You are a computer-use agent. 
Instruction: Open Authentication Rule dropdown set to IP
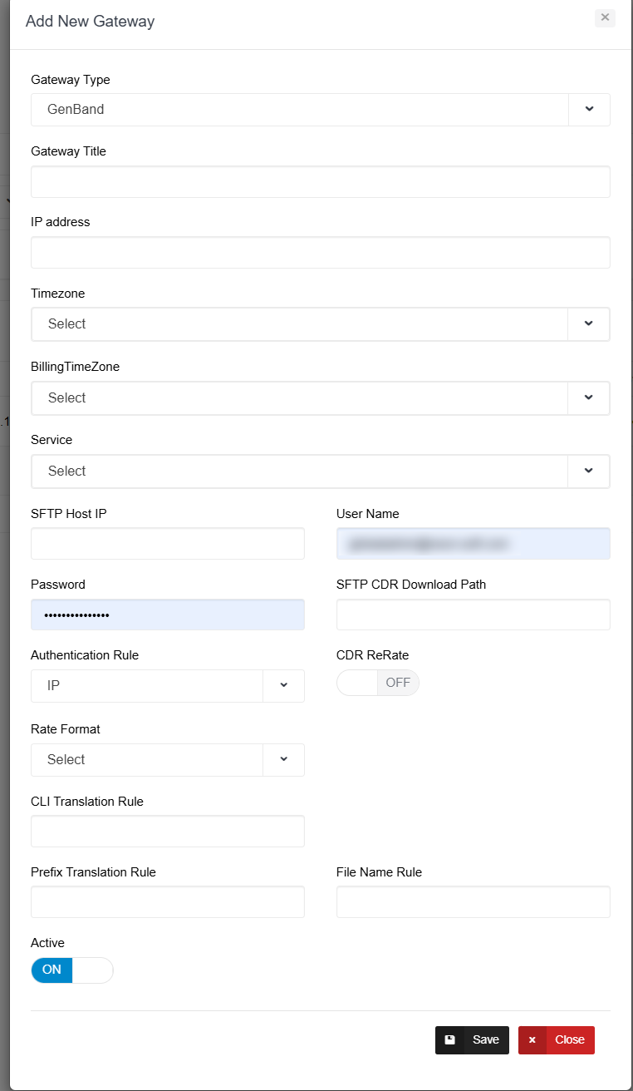tap(283, 685)
